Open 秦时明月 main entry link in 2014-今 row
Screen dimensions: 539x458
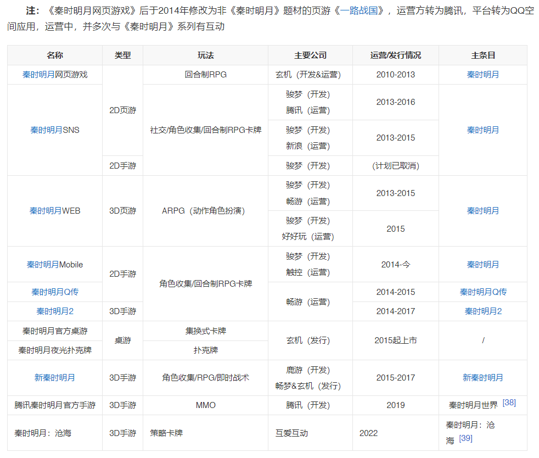click(x=482, y=265)
